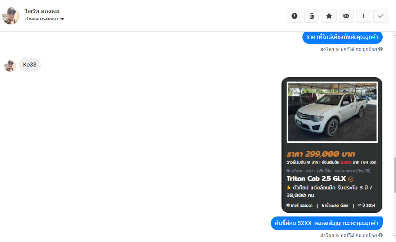Image resolution: width=396 pixels, height=242 pixels.
Task: Click the Triton Cab 2.5 GLX title
Action: [316, 179]
